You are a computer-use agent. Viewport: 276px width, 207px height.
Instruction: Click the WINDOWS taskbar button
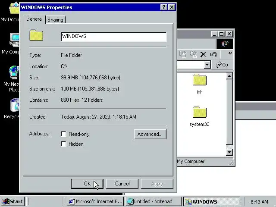coord(212,201)
